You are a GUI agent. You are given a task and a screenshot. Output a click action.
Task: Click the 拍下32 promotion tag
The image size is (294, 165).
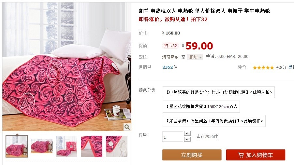tap(170, 46)
